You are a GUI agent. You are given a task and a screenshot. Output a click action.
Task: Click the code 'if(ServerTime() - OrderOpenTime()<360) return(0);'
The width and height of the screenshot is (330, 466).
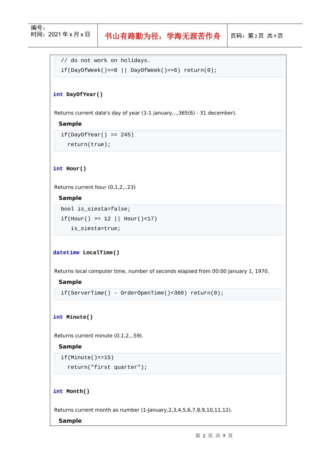(142, 293)
